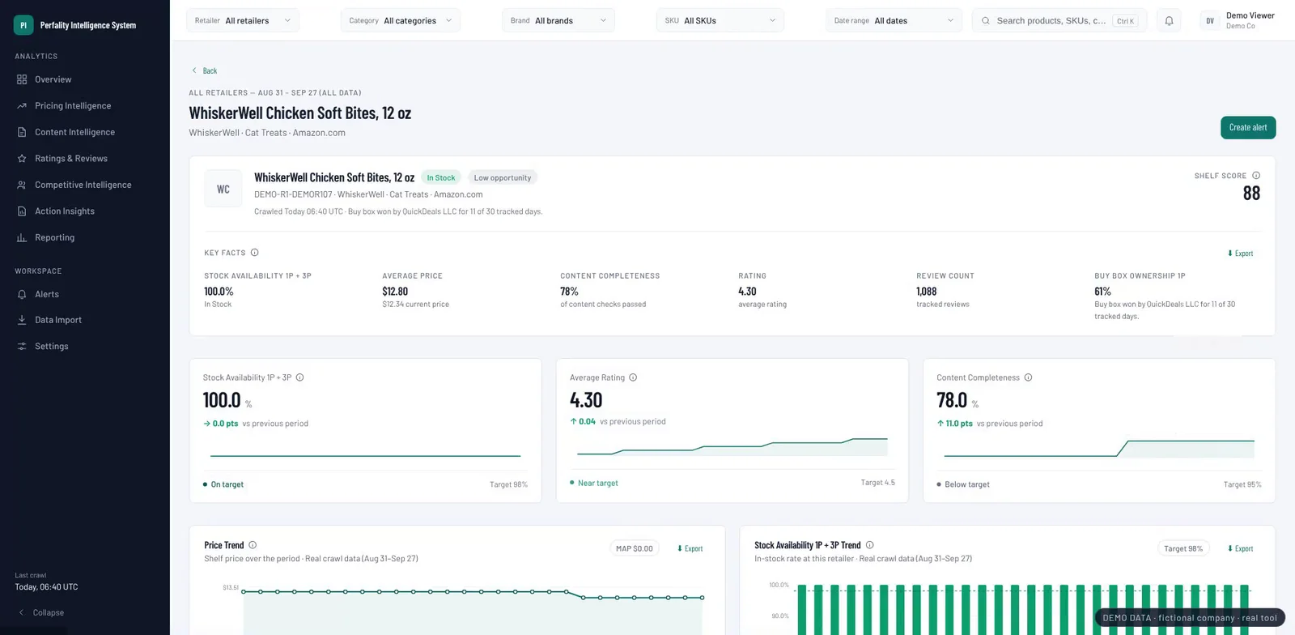Expand the SKU filter dropdown
Image resolution: width=1295 pixels, height=635 pixels.
click(x=720, y=20)
